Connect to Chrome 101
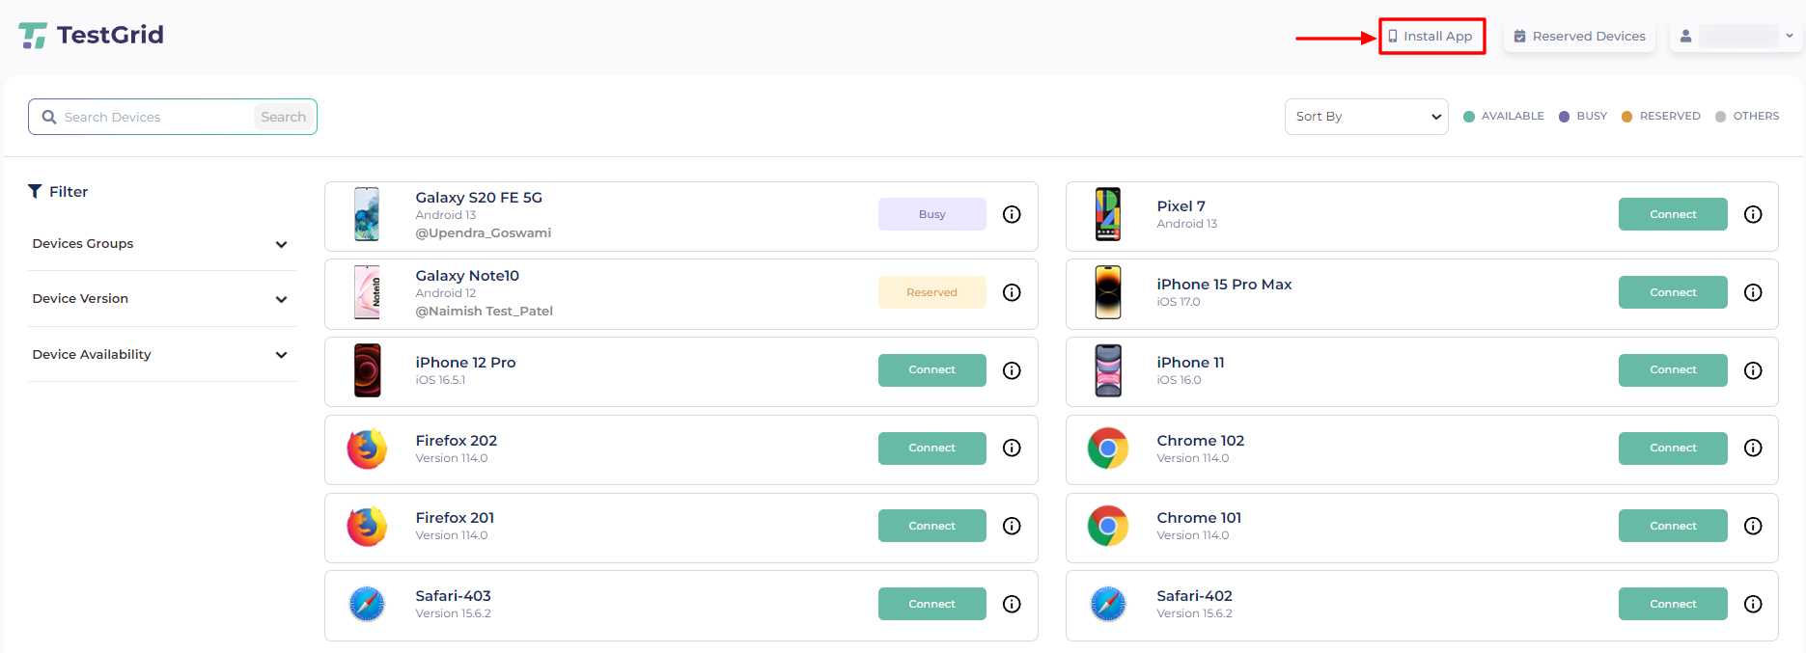This screenshot has height=653, width=1806. (1673, 526)
